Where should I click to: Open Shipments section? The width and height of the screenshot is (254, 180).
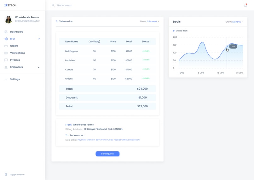[x=16, y=67]
